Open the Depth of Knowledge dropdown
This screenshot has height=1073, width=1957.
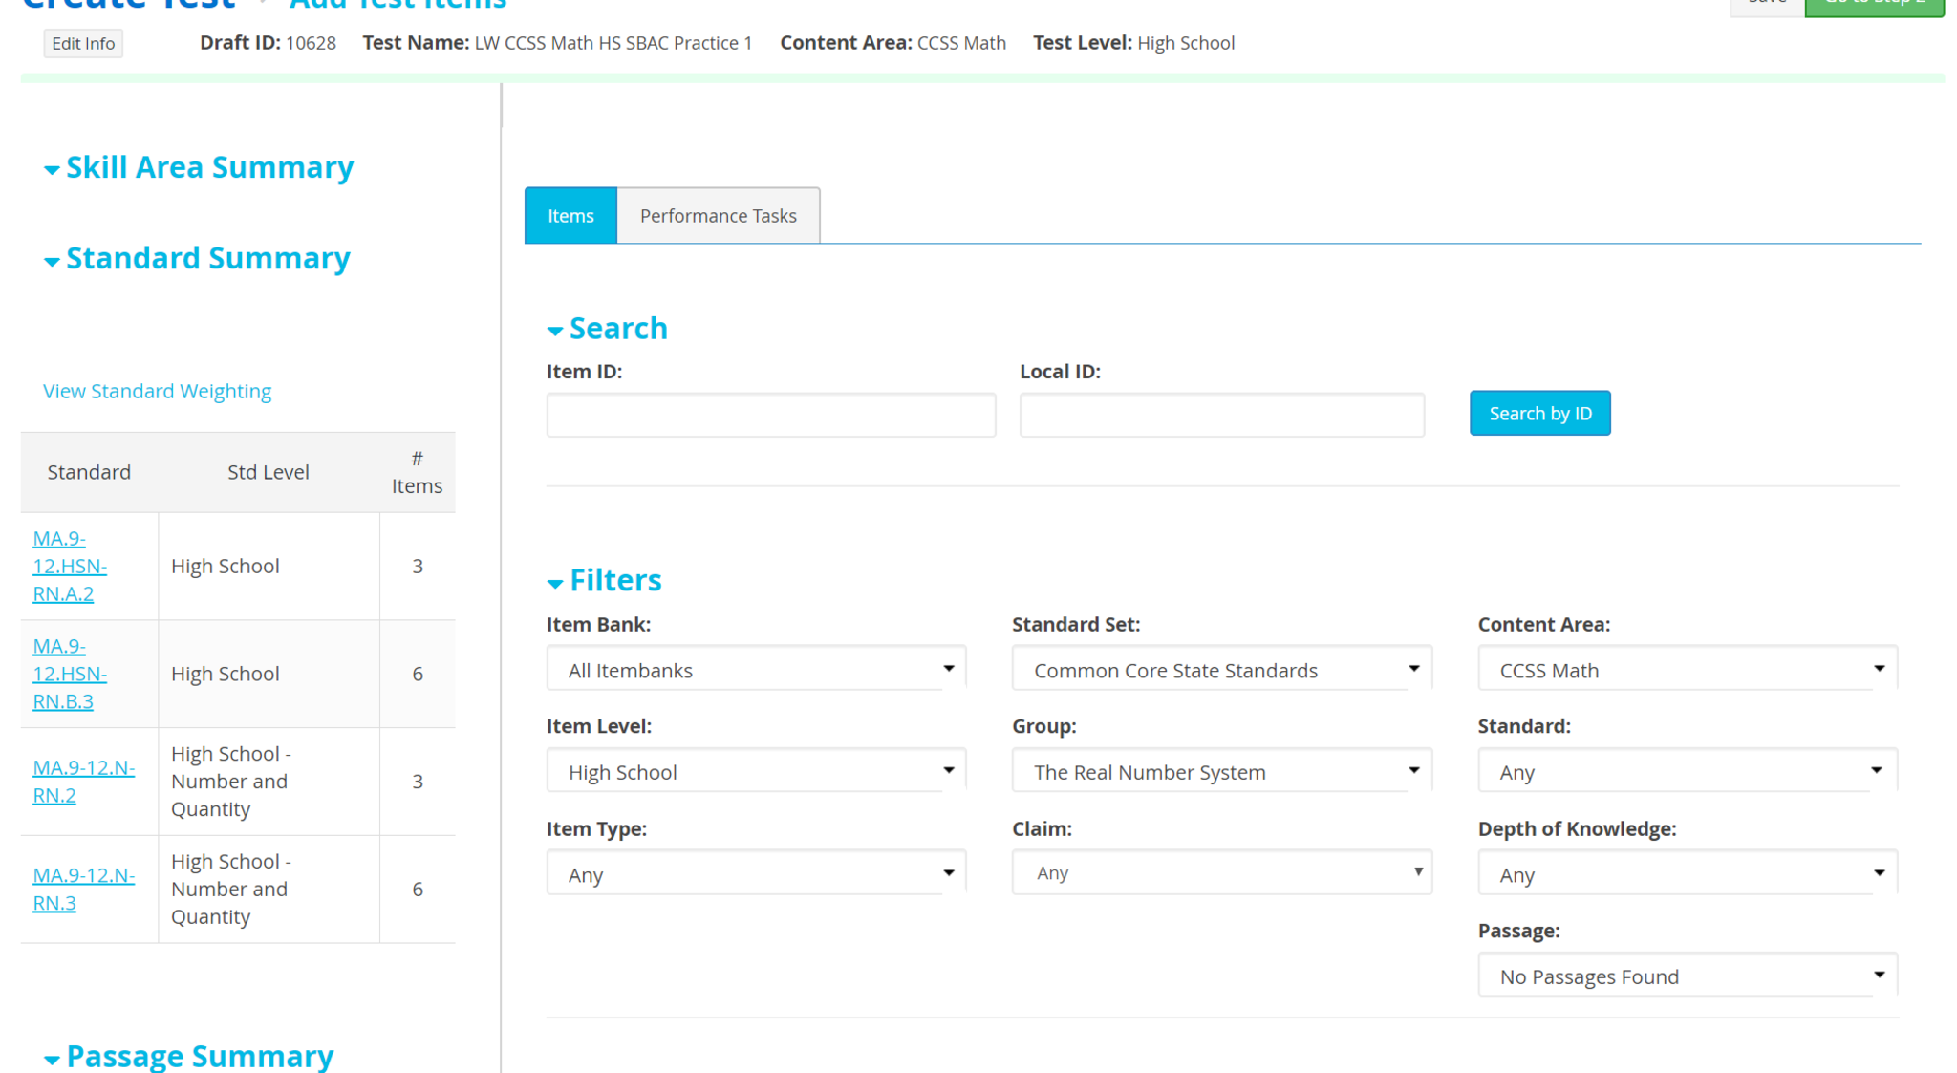1687,874
